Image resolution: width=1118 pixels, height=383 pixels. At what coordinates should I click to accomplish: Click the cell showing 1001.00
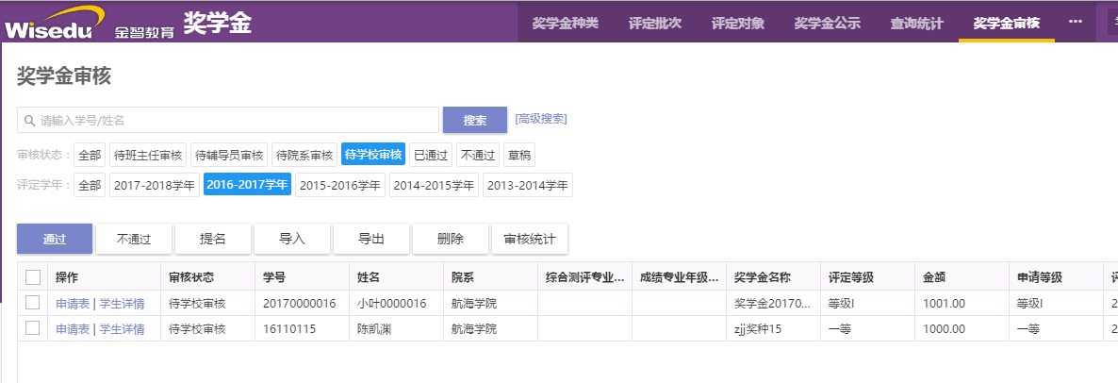click(962, 303)
